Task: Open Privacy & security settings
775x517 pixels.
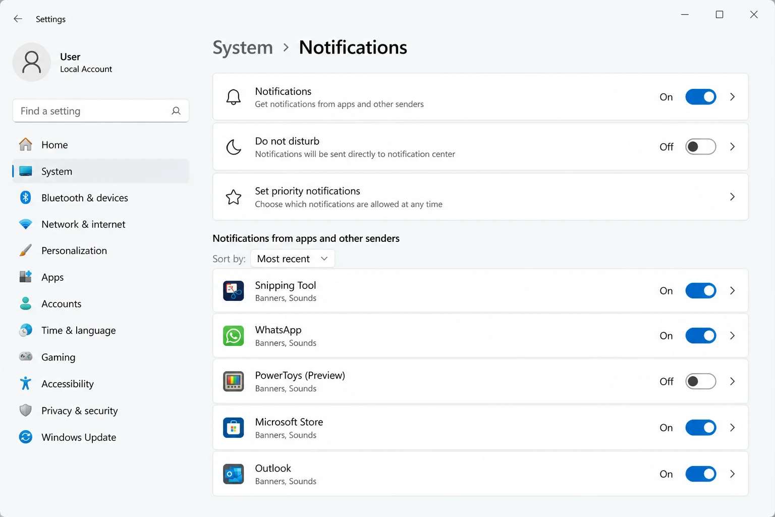Action: [101, 410]
